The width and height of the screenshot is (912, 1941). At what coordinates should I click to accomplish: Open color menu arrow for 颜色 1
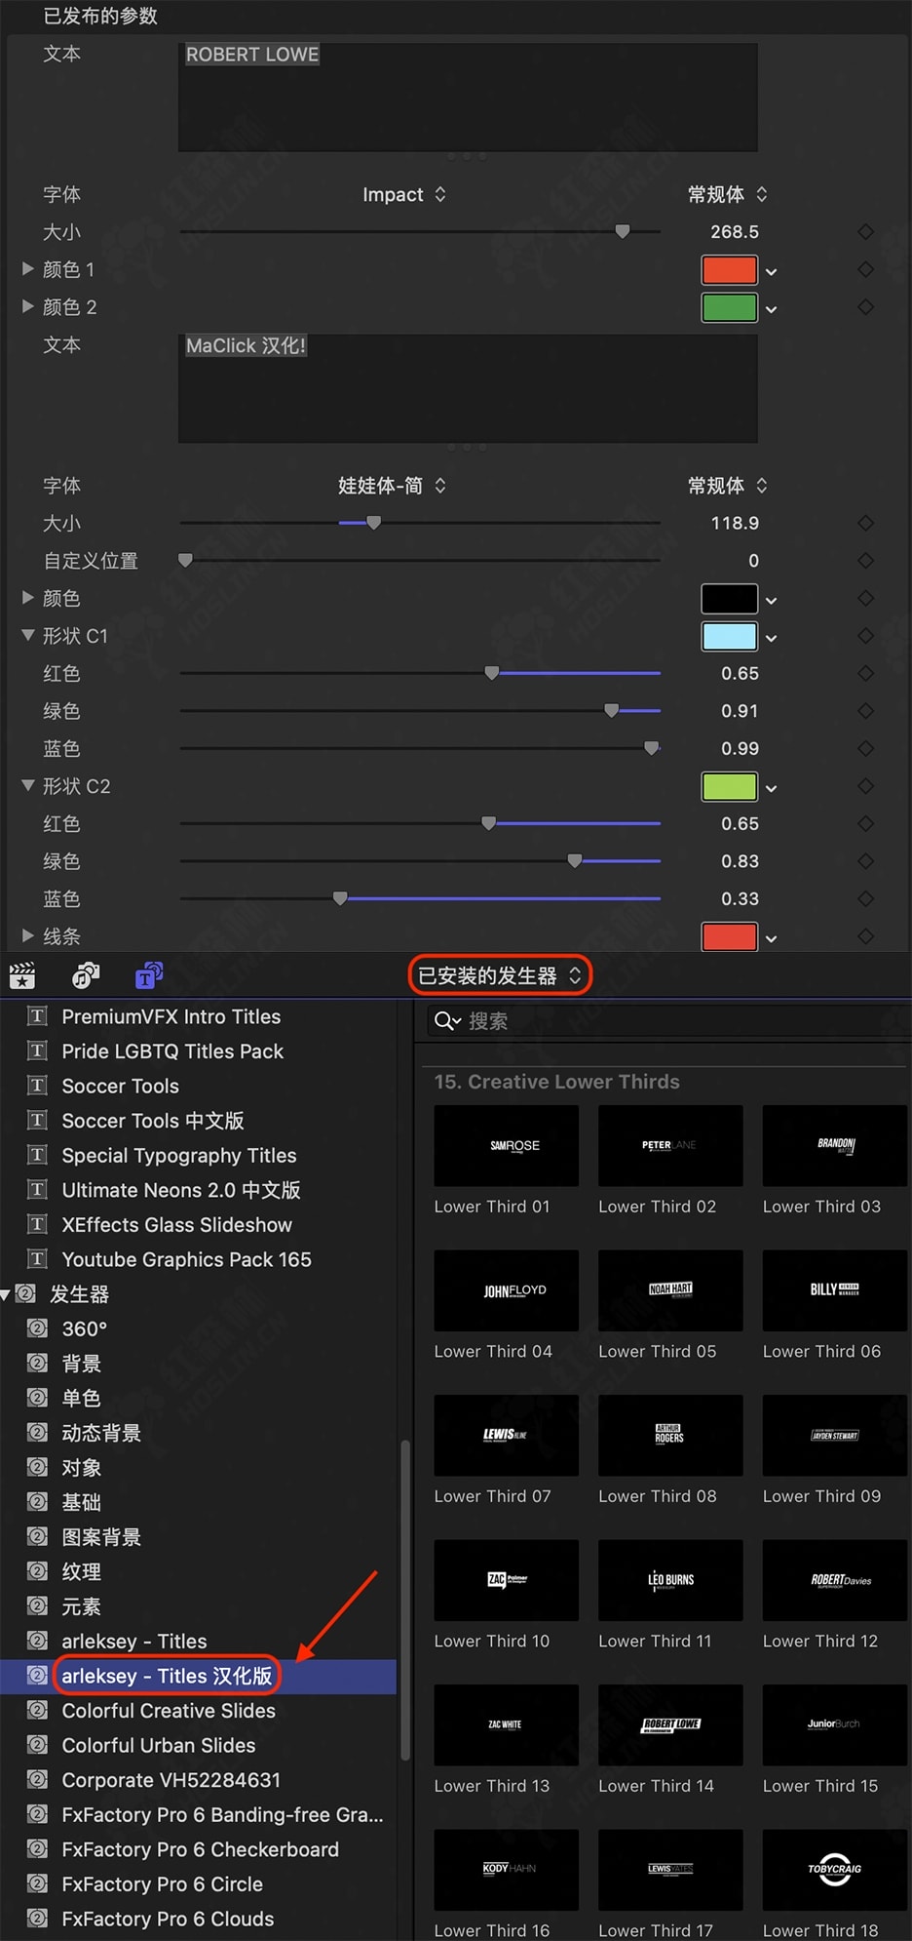[772, 271]
